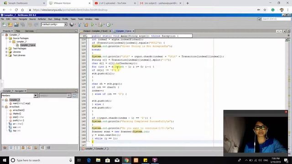The image size is (292, 164).
Task: Click the New File toolbar icon
Action: point(4,24)
